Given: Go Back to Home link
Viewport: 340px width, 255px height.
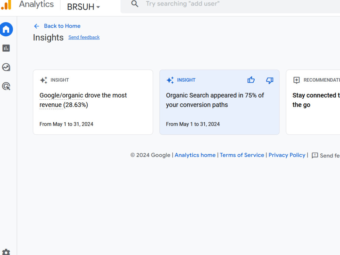Looking at the screenshot, I should [x=62, y=26].
